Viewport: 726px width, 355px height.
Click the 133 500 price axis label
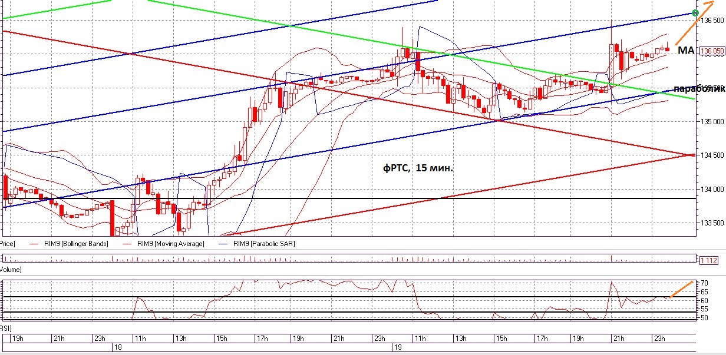click(x=712, y=223)
